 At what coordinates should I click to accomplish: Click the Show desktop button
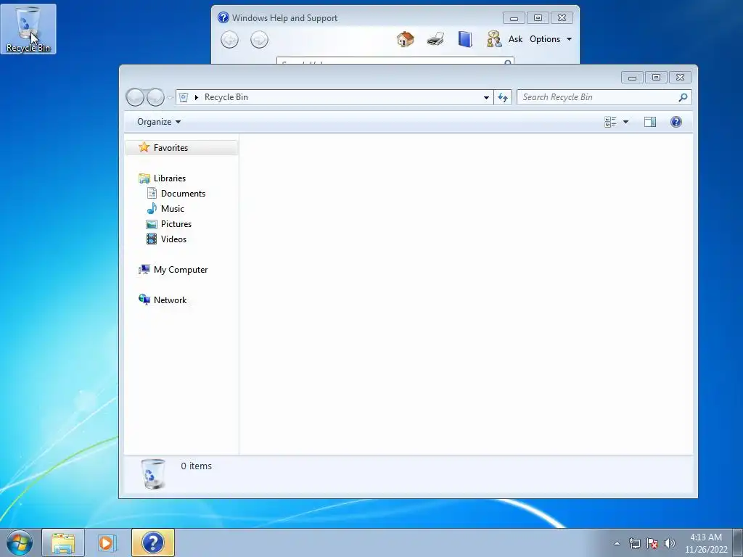[x=738, y=542]
